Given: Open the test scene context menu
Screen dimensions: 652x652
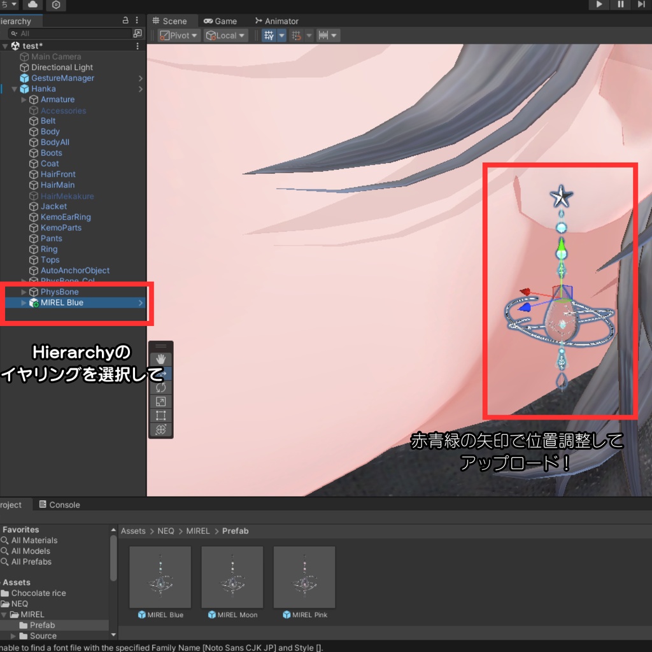Looking at the screenshot, I should (x=138, y=46).
